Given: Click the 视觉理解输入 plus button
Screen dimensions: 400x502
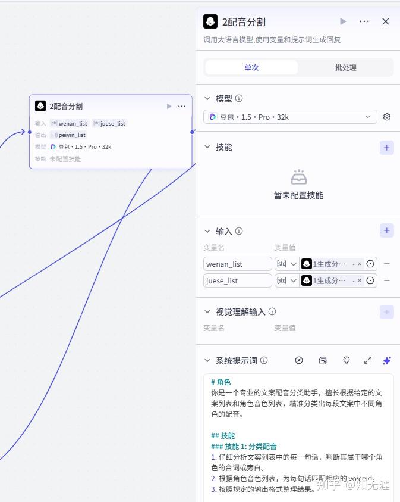Looking at the screenshot, I should click(386, 312).
